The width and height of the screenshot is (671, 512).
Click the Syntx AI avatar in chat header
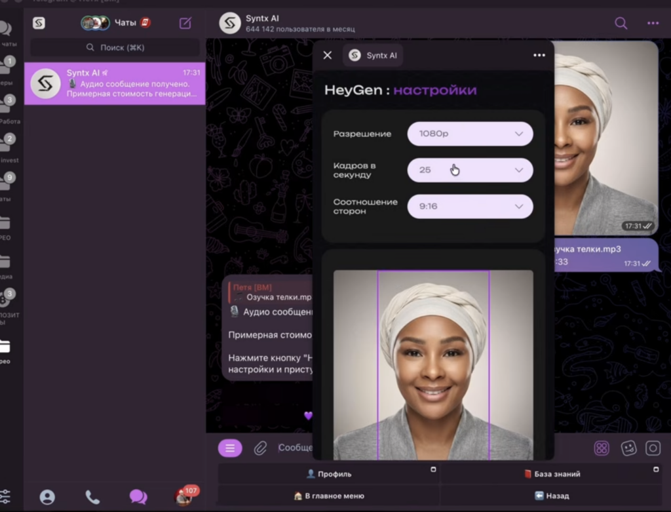(x=230, y=23)
